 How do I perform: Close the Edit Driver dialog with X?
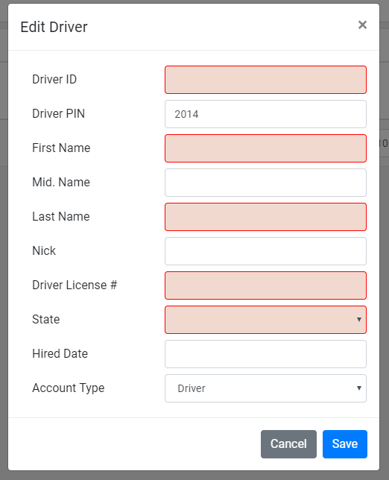[x=362, y=25]
